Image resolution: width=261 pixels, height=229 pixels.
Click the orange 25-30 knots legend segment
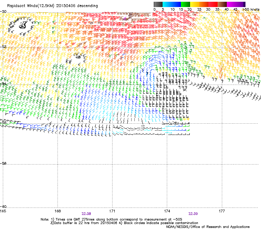point(204,4)
